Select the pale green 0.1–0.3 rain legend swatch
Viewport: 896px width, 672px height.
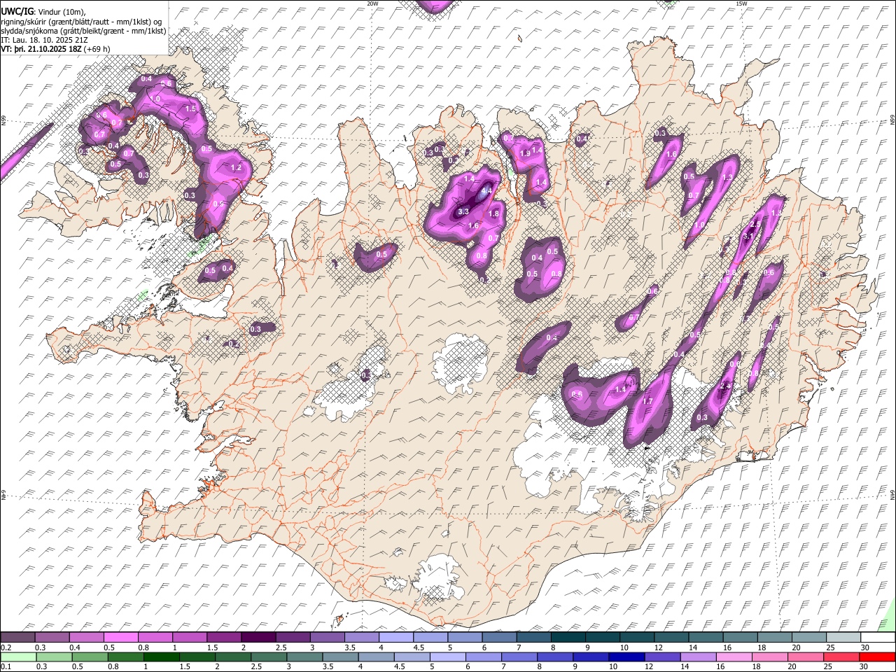click(17, 657)
